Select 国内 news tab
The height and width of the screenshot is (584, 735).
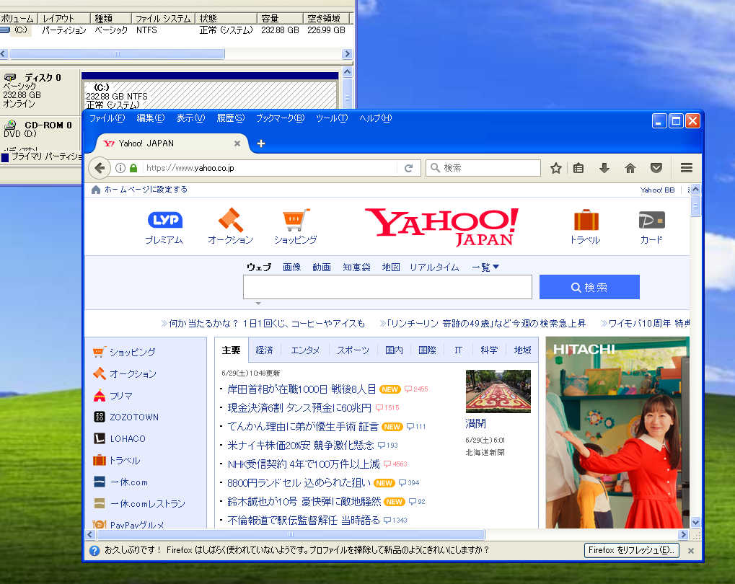click(394, 350)
